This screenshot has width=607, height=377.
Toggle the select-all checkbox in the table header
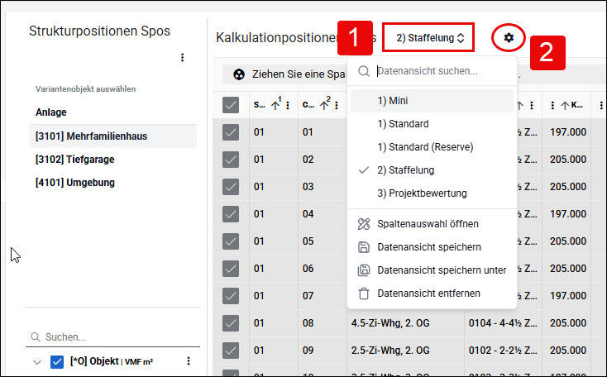231,105
